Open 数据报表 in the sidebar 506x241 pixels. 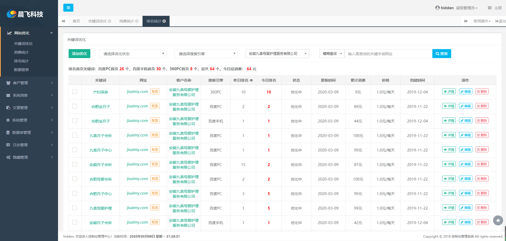(21, 70)
